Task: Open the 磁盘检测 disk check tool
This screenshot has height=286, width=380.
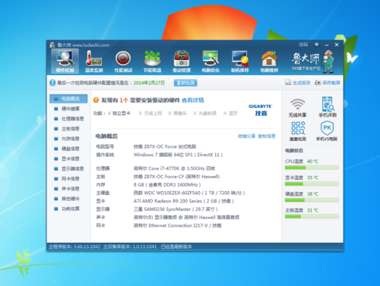Action: (298, 131)
